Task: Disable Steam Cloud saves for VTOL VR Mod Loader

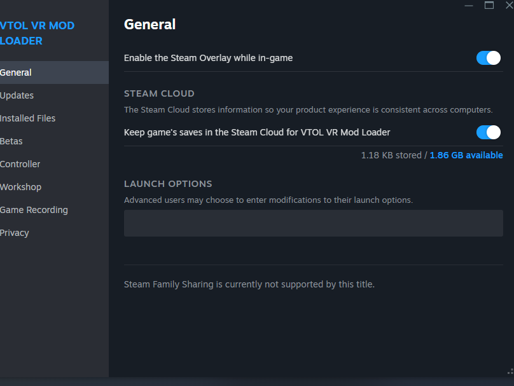Action: pyautogui.click(x=488, y=132)
